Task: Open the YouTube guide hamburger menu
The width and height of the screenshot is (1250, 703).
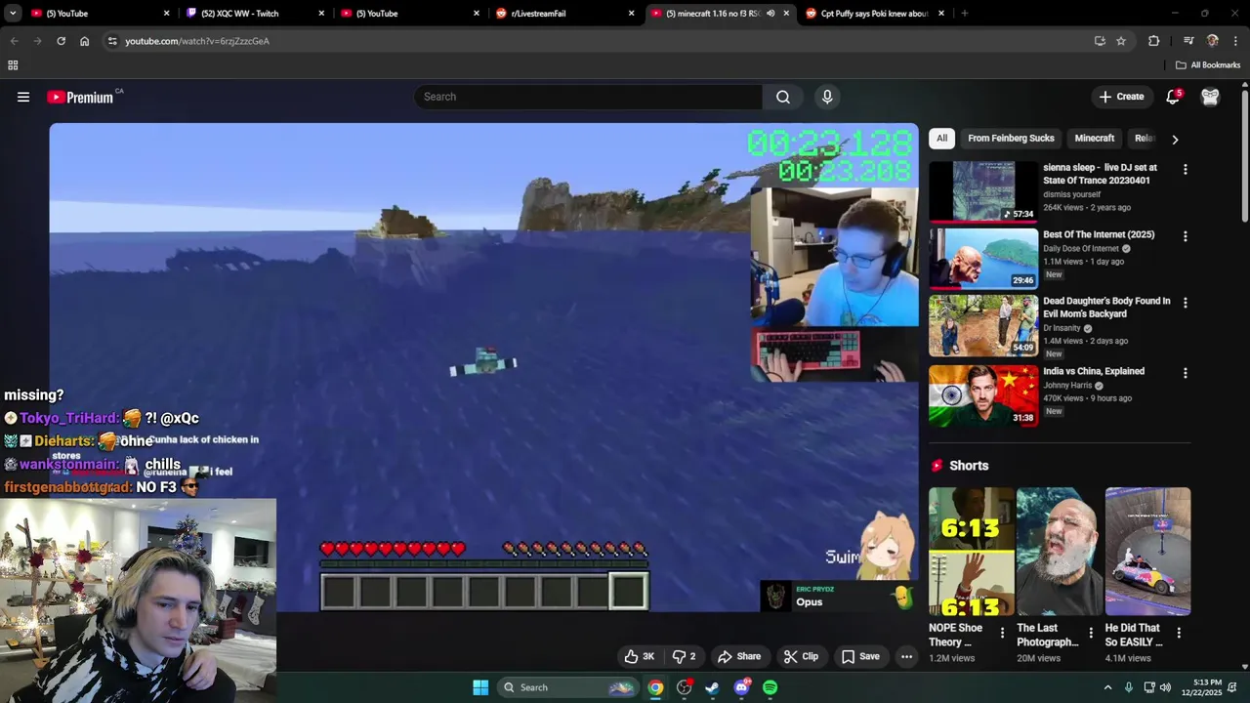Action: (x=23, y=97)
